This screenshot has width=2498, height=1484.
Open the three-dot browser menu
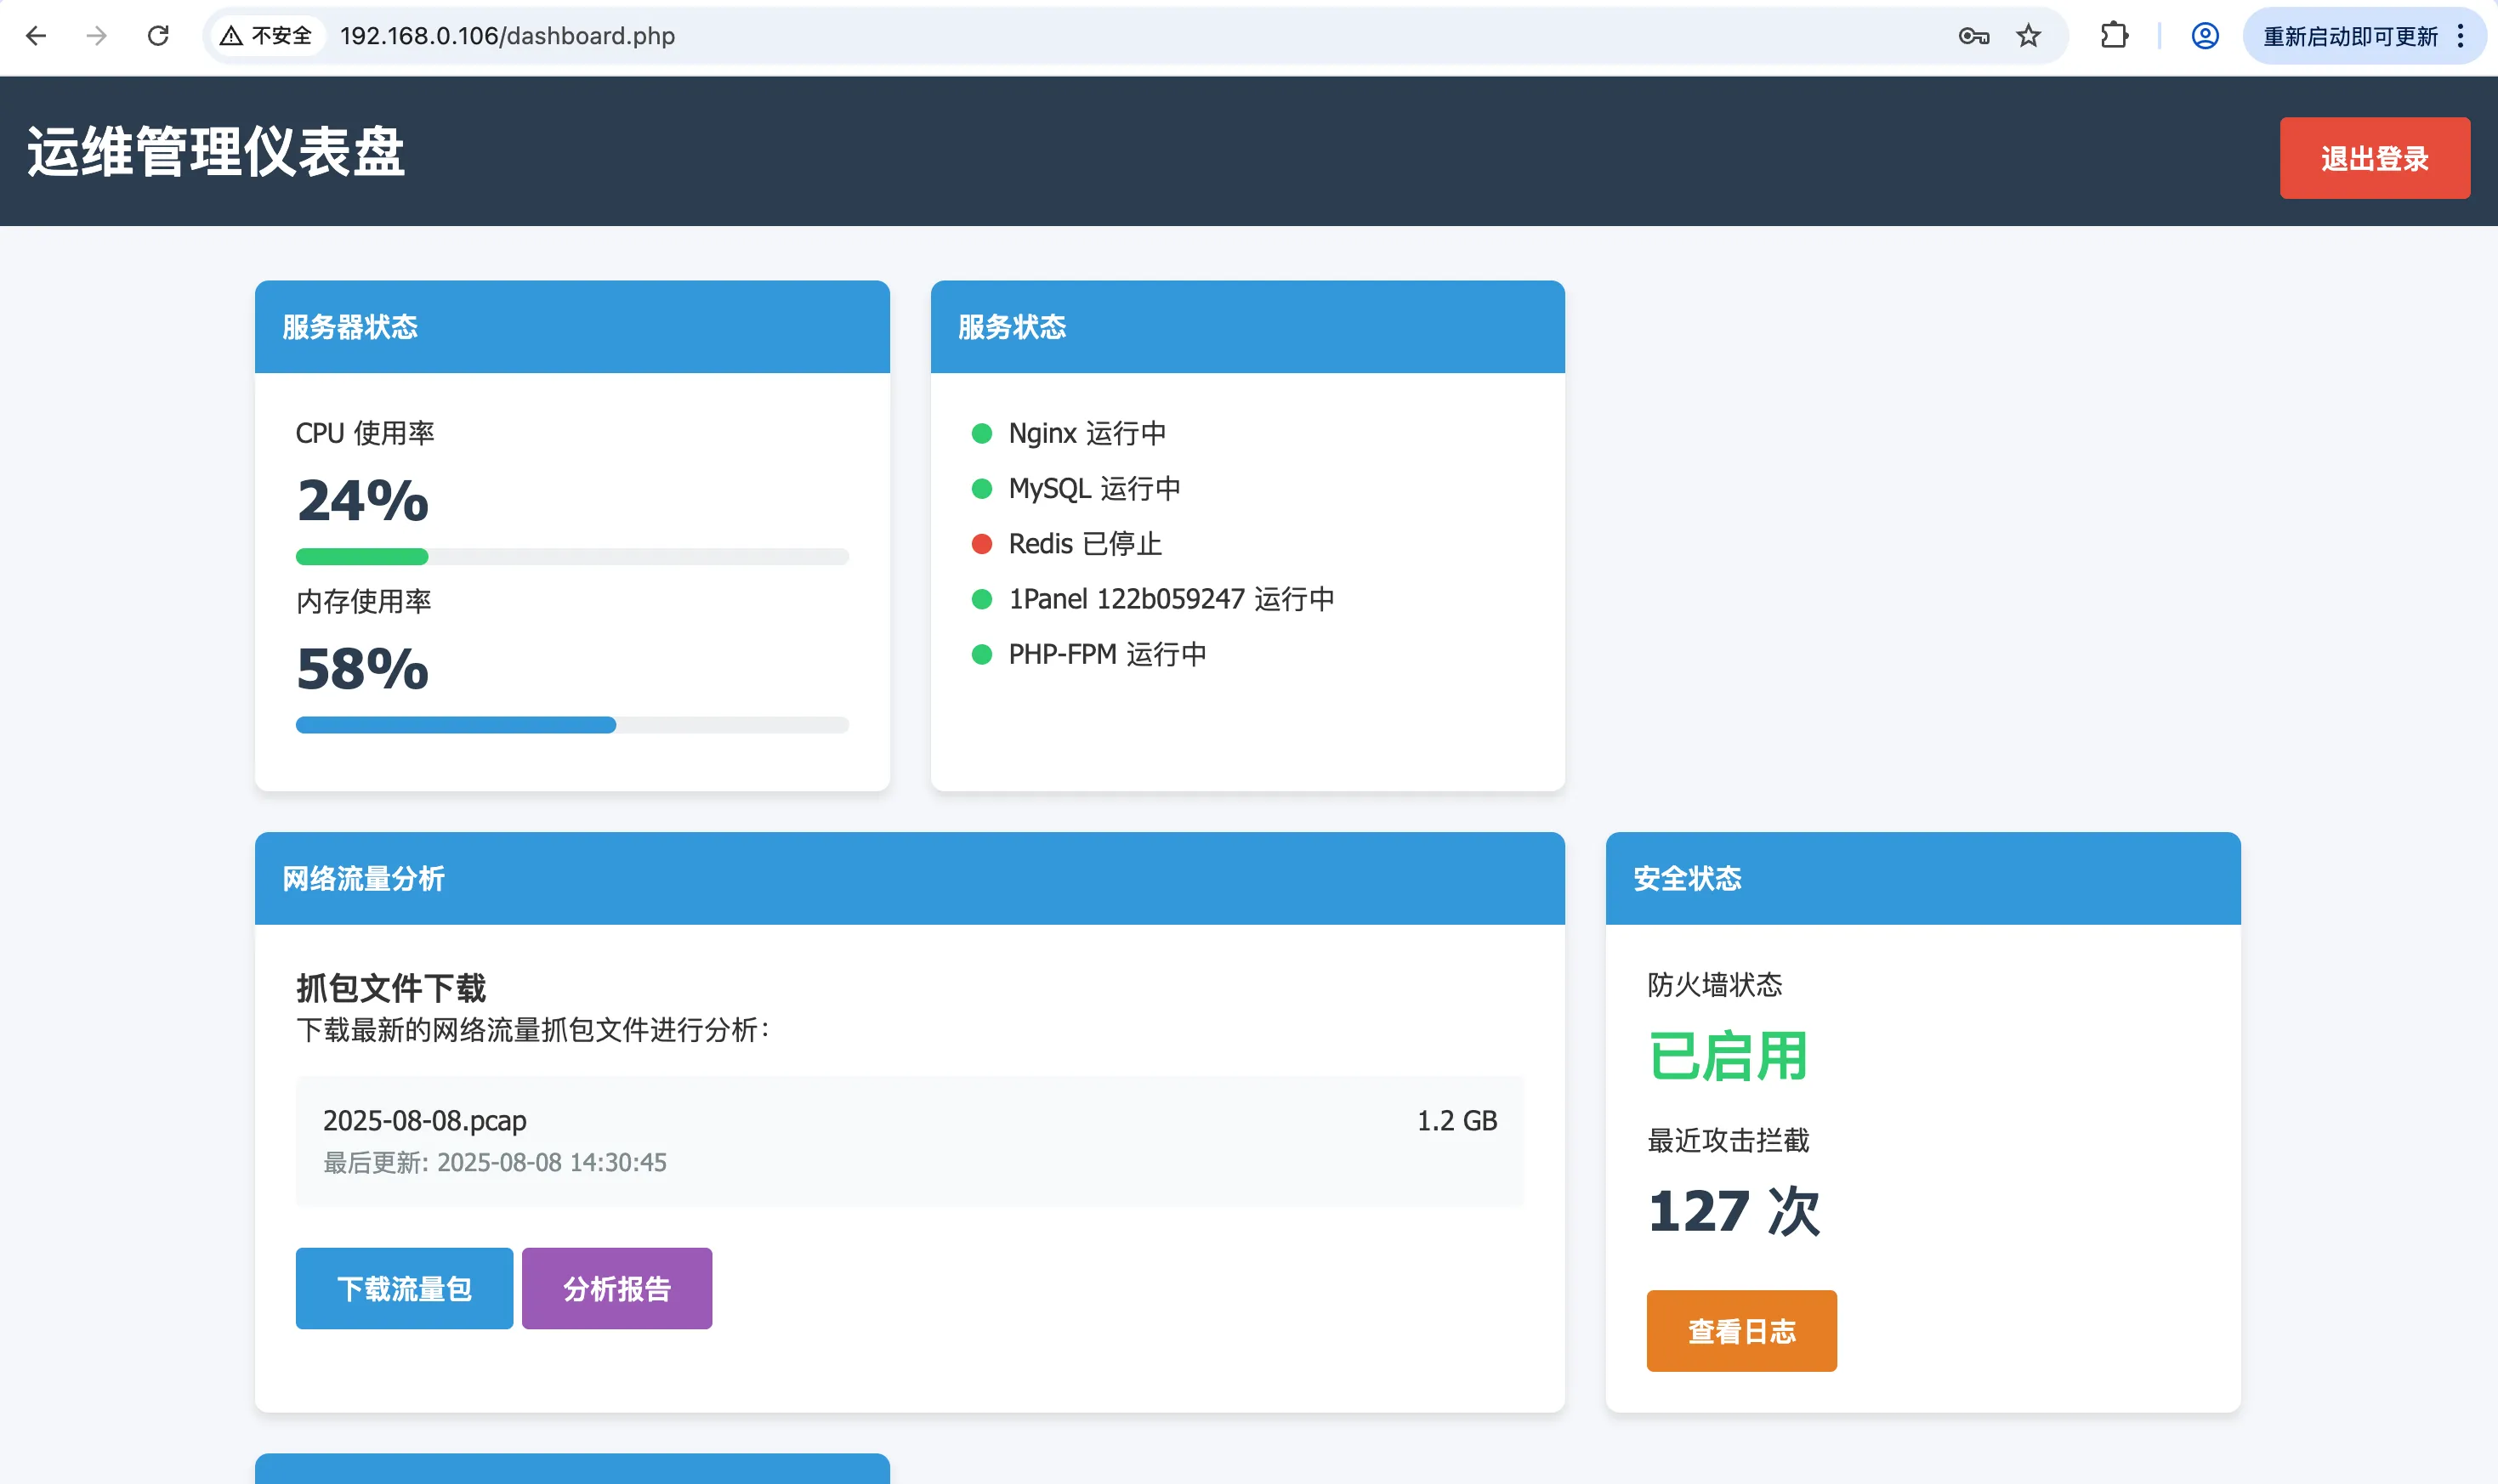point(2461,36)
